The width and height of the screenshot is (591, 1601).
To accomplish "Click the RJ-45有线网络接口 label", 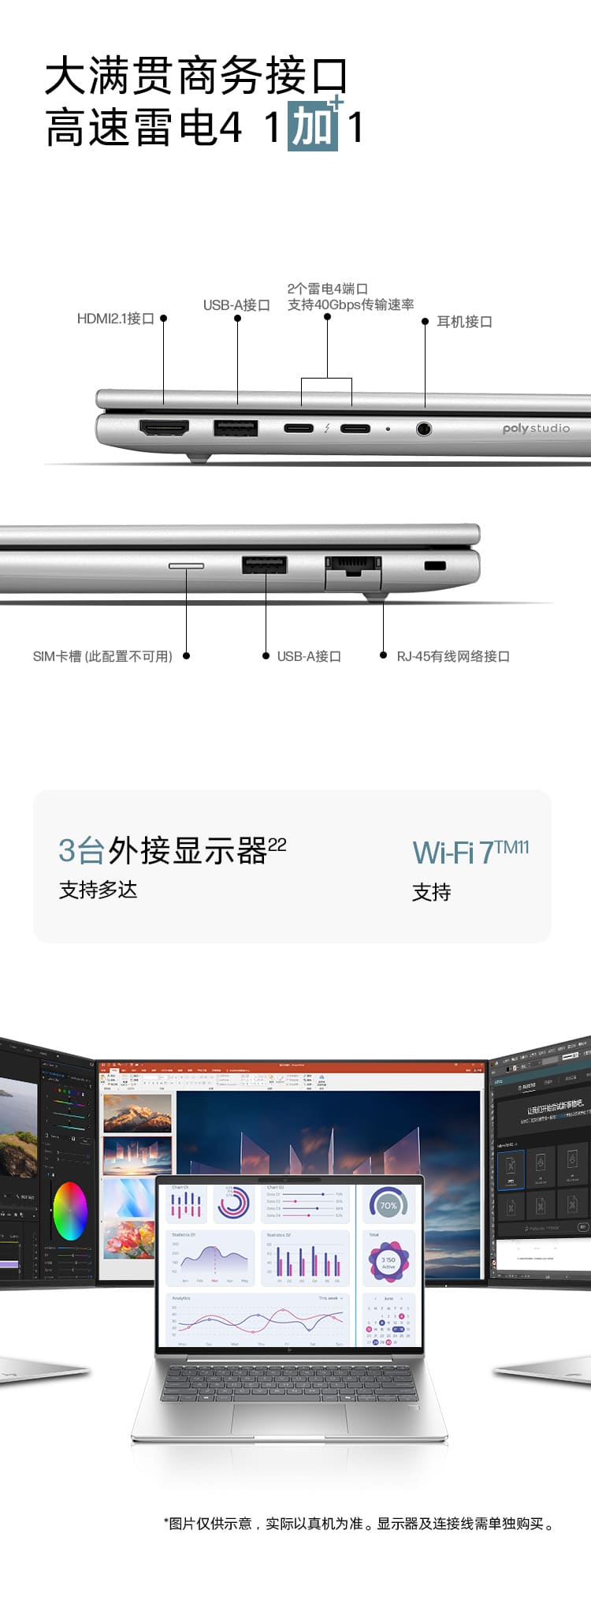I will tap(453, 656).
